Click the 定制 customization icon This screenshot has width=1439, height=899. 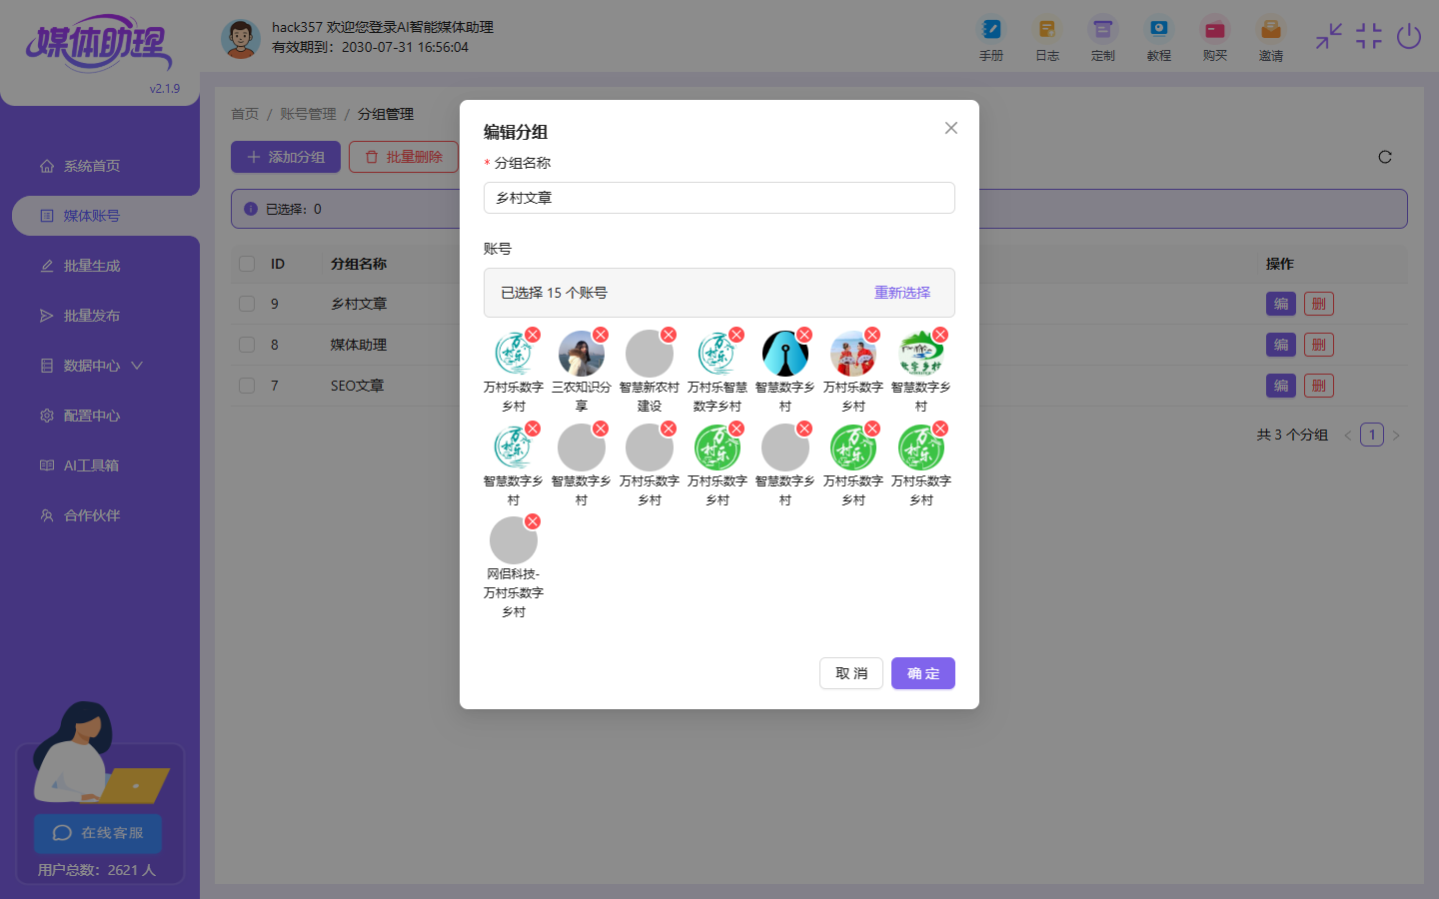[1102, 30]
